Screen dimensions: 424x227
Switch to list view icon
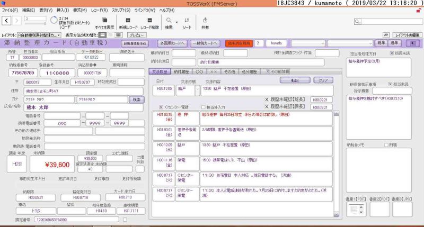110,35
